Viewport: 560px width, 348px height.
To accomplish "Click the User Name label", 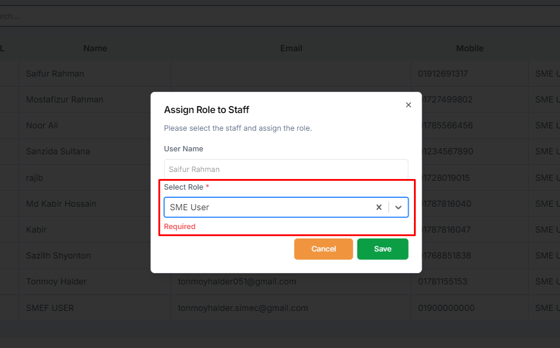I will (184, 148).
